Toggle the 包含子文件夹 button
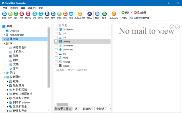The height and width of the screenshot is (113, 182). point(63,109)
